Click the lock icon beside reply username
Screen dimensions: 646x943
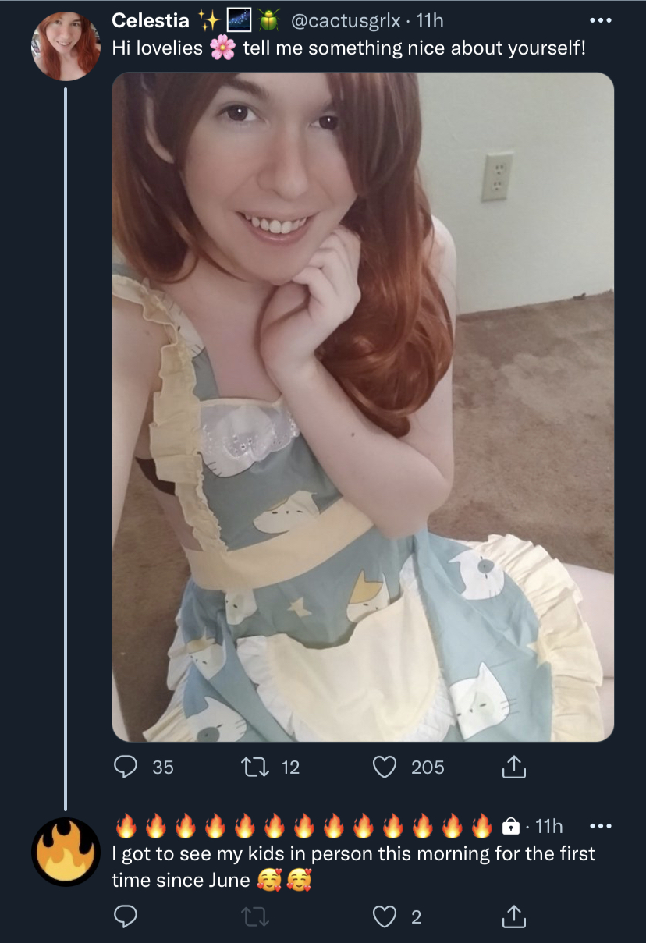pos(511,826)
